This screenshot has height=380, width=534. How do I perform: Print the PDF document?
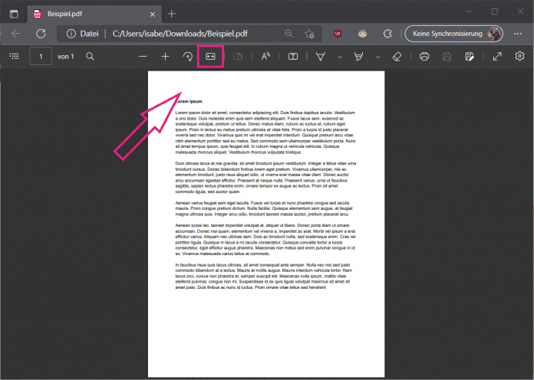(x=424, y=57)
